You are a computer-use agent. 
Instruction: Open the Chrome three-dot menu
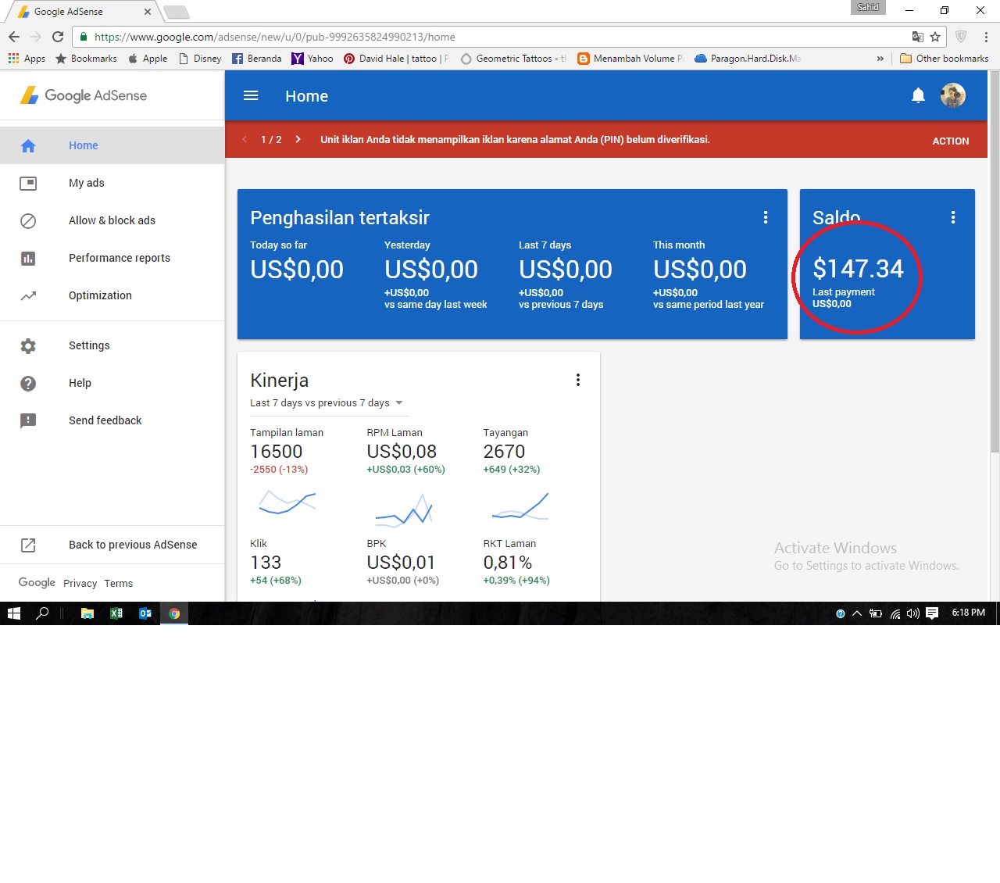tap(986, 37)
